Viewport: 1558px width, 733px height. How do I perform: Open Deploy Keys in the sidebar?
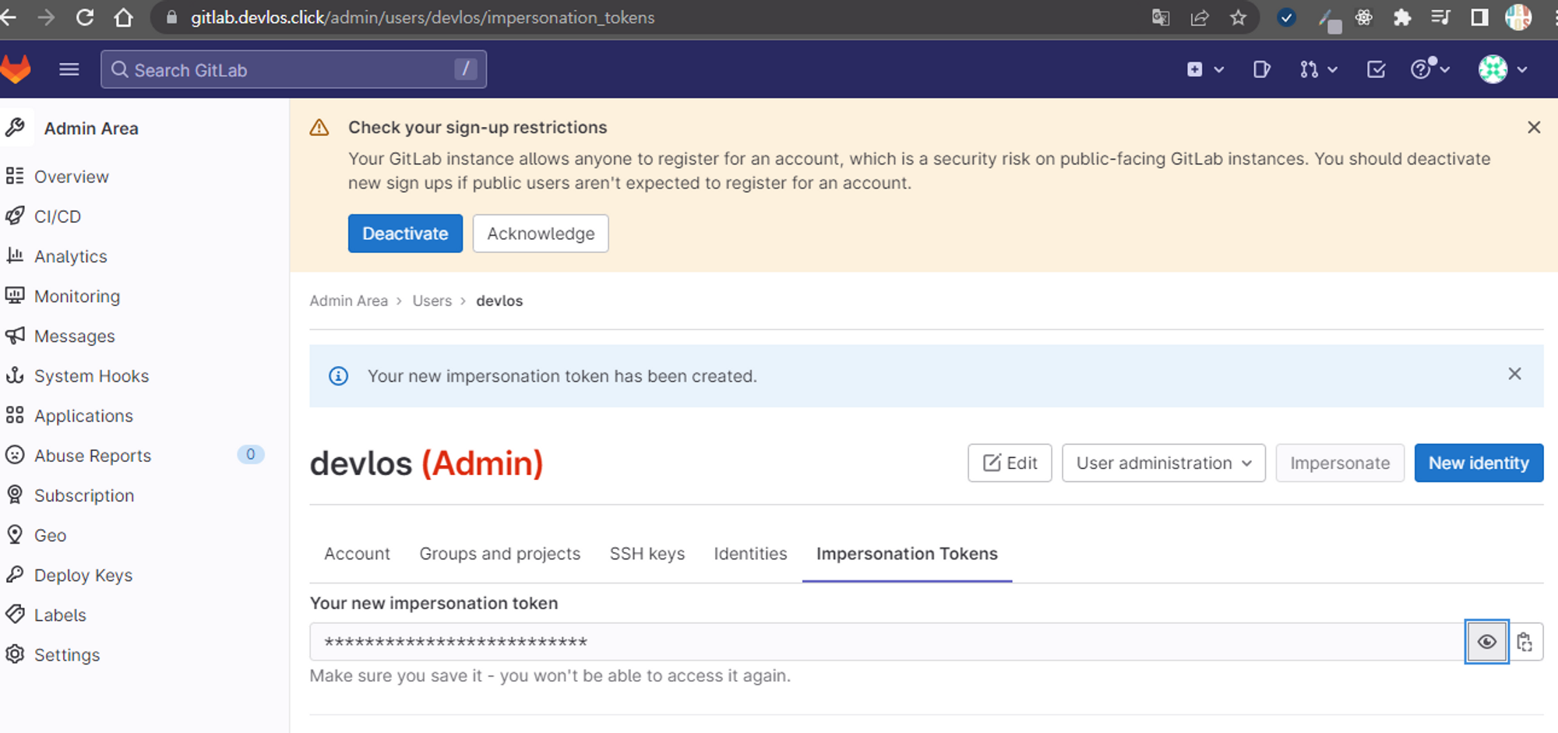point(83,575)
